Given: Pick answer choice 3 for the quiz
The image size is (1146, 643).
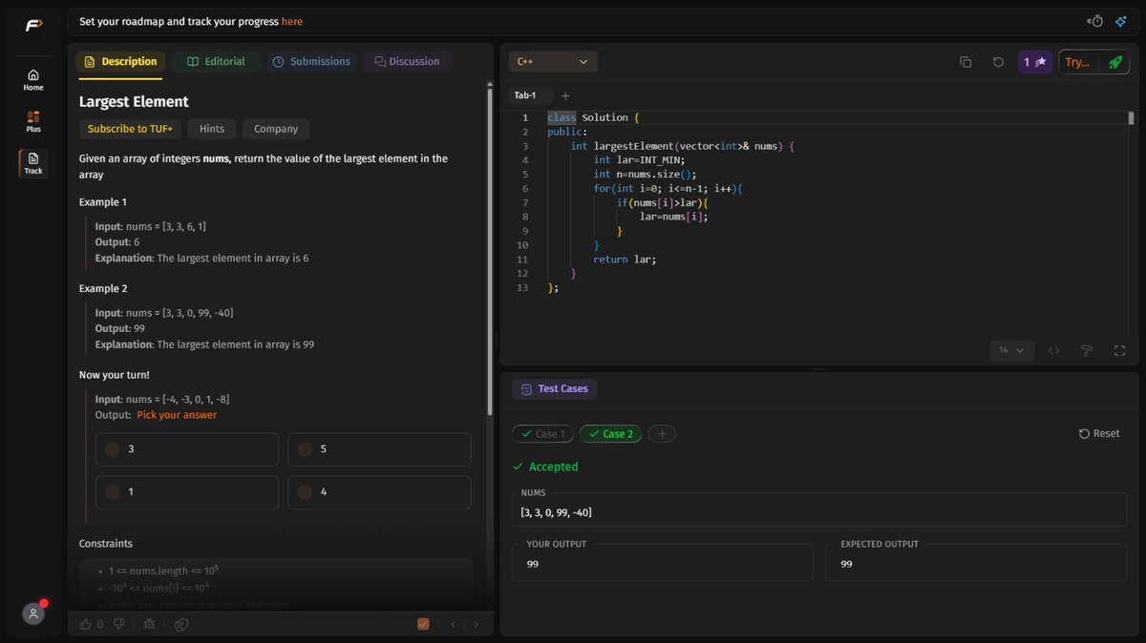Looking at the screenshot, I should (x=186, y=448).
